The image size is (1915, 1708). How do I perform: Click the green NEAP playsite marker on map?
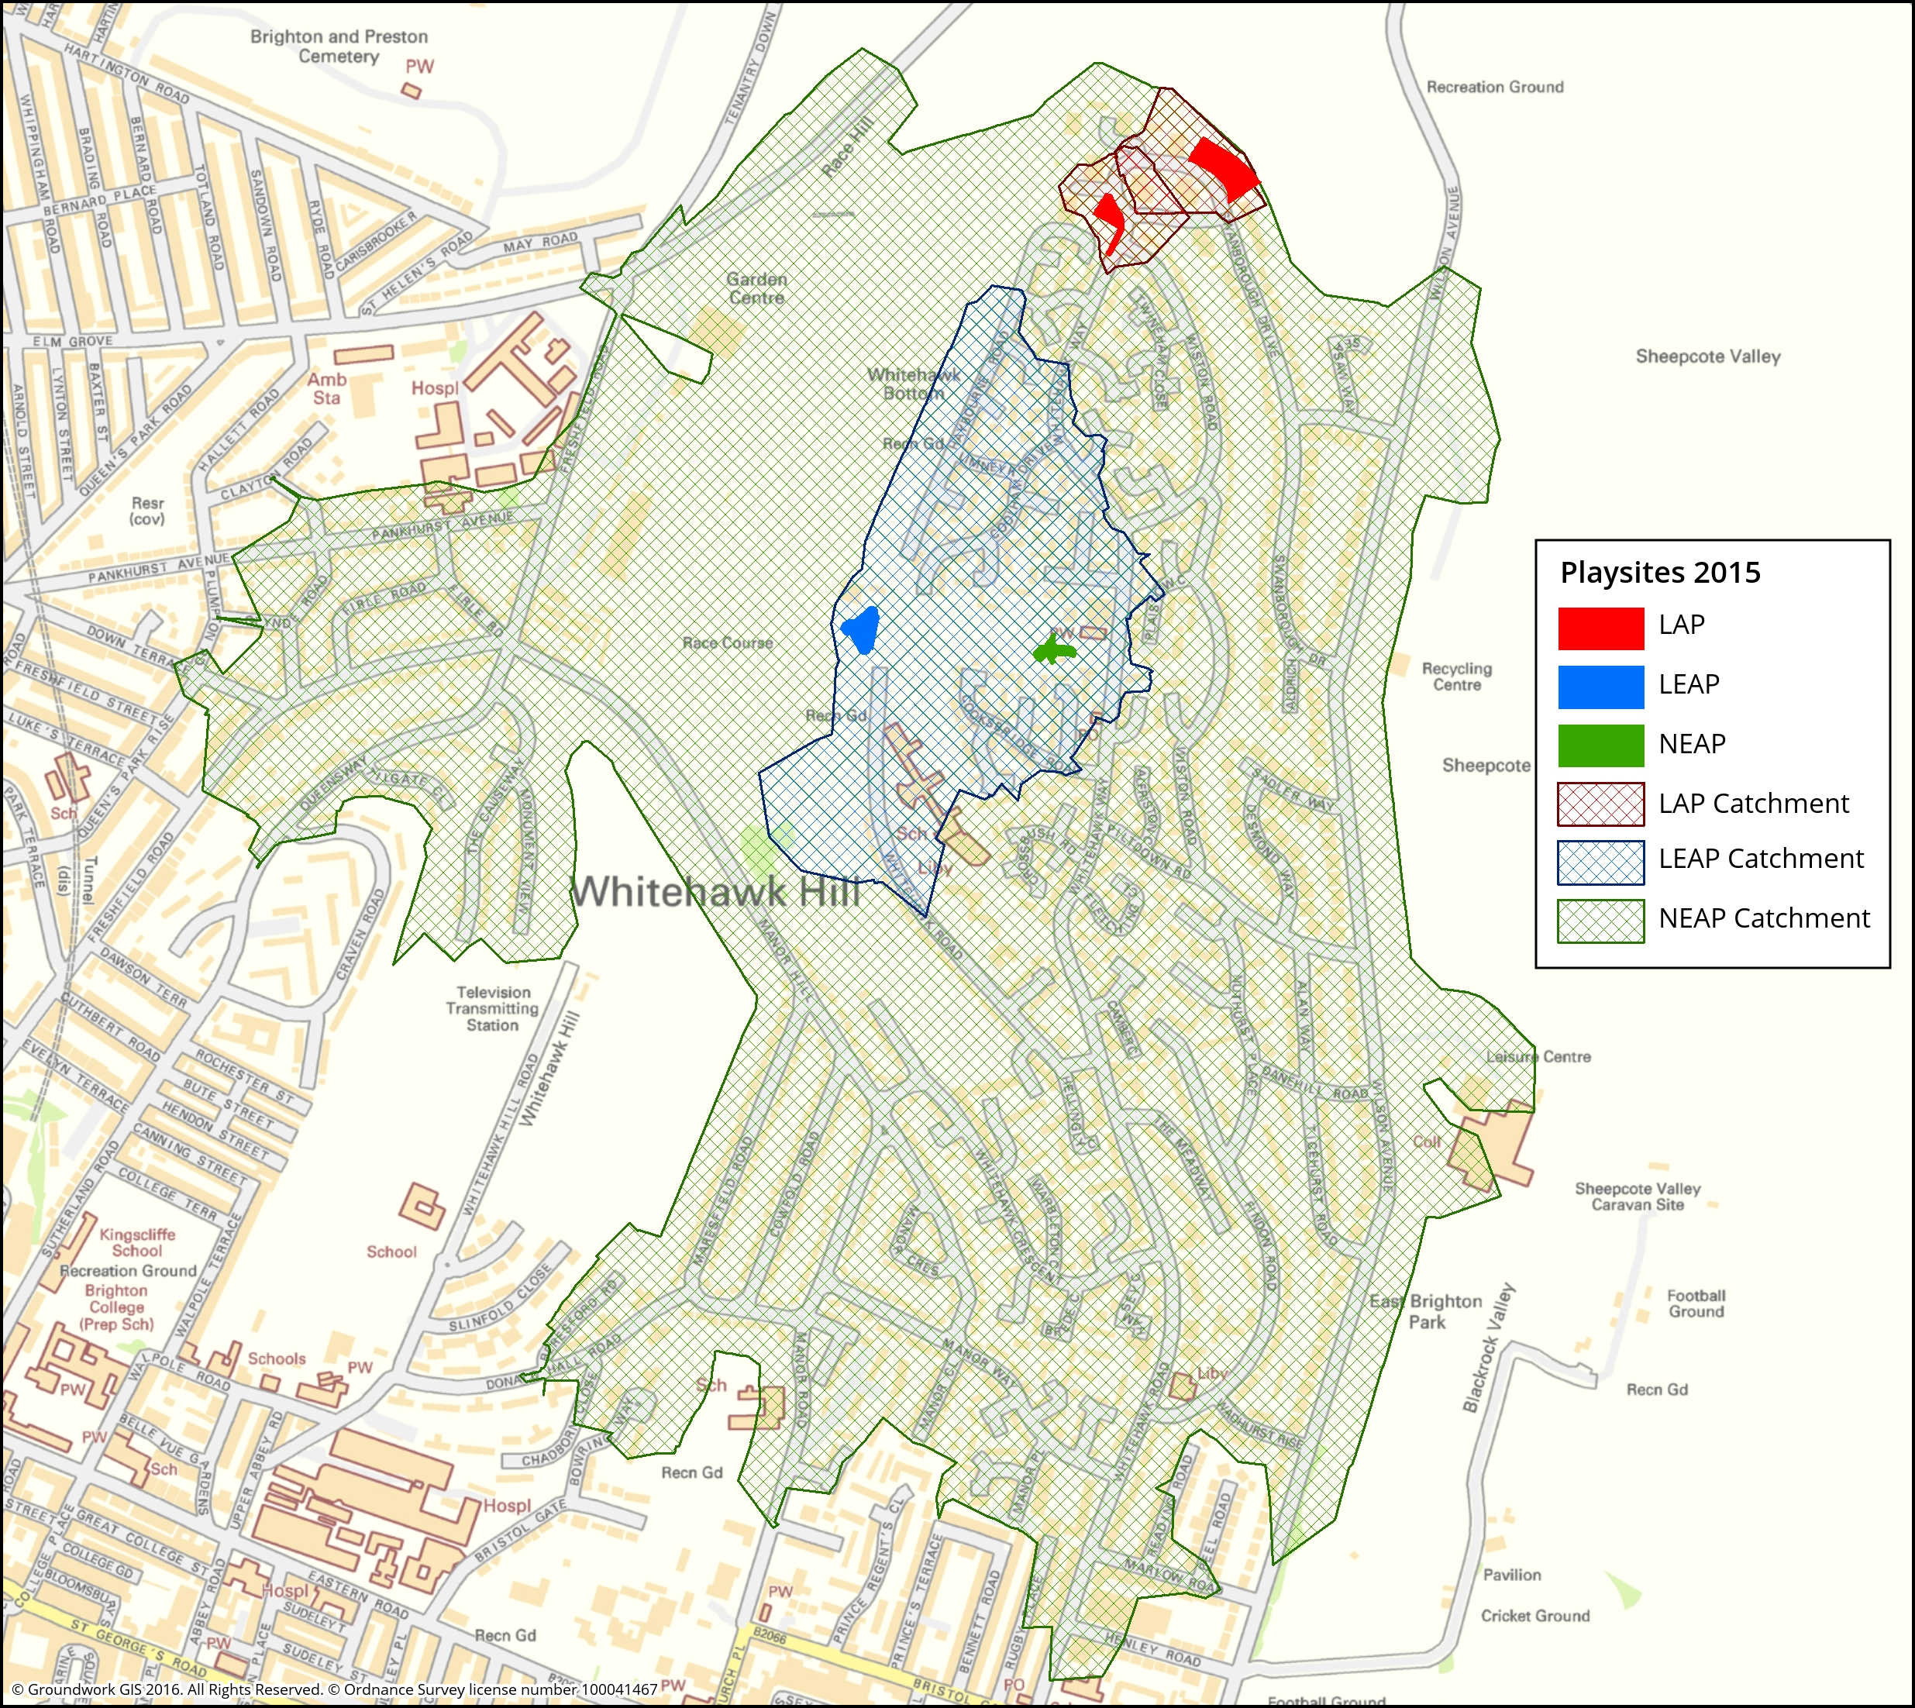point(1052,650)
